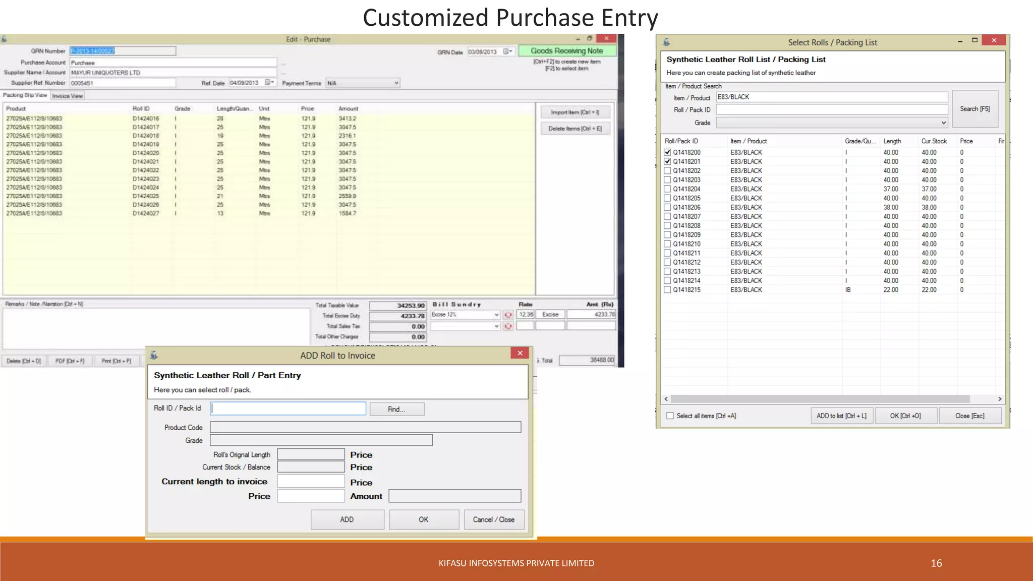1033x581 pixels.
Task: Click ADD button in roll entry dialog
Action: (347, 519)
